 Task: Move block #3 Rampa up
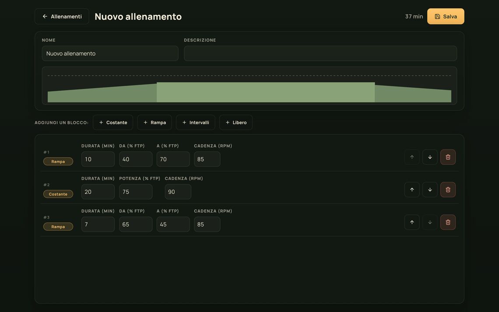click(412, 222)
